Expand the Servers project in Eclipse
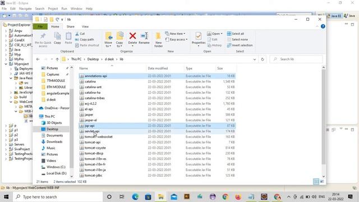This screenshot has width=359, height=202. click(x=6, y=145)
